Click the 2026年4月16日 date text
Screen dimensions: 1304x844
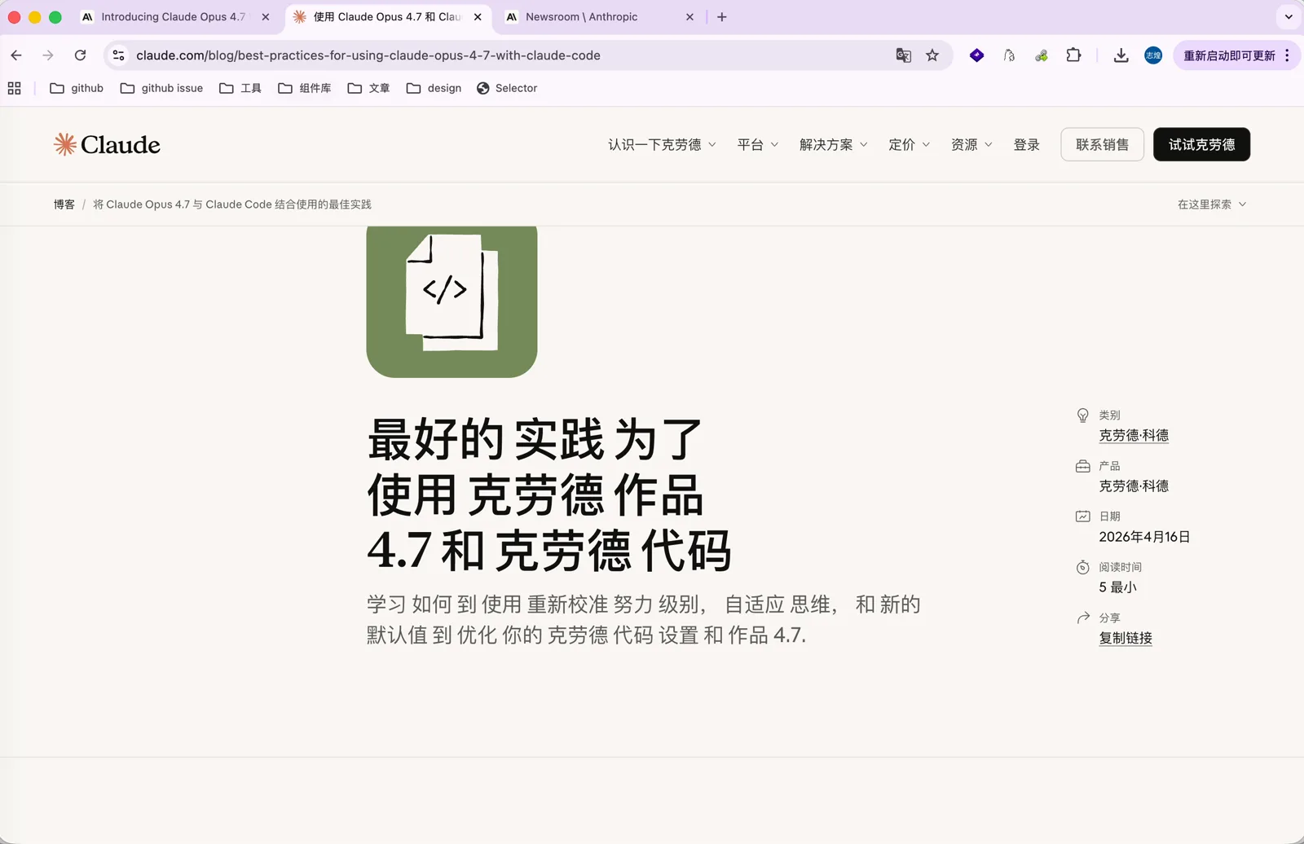click(1144, 537)
